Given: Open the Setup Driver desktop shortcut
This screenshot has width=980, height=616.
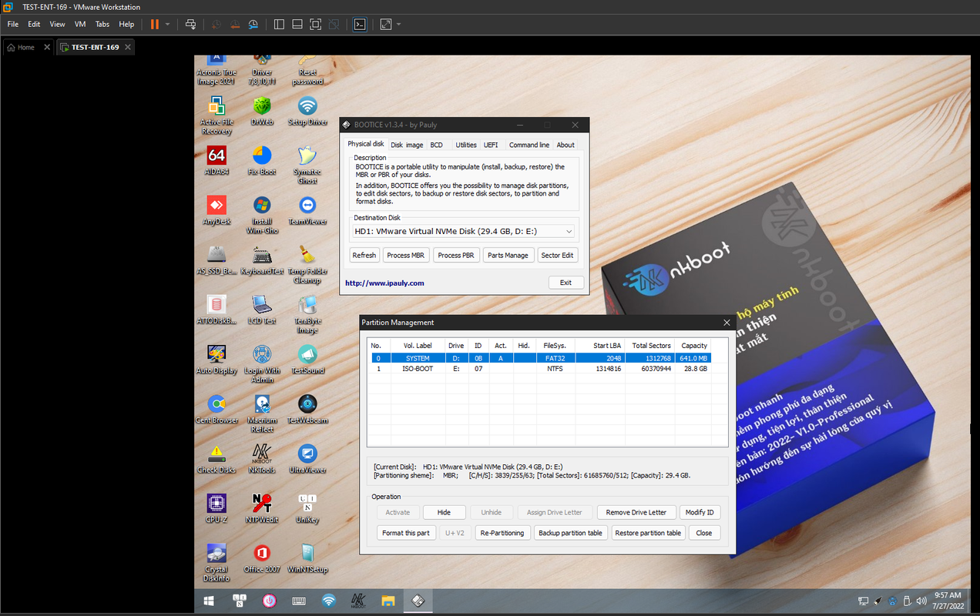Looking at the screenshot, I should [307, 110].
